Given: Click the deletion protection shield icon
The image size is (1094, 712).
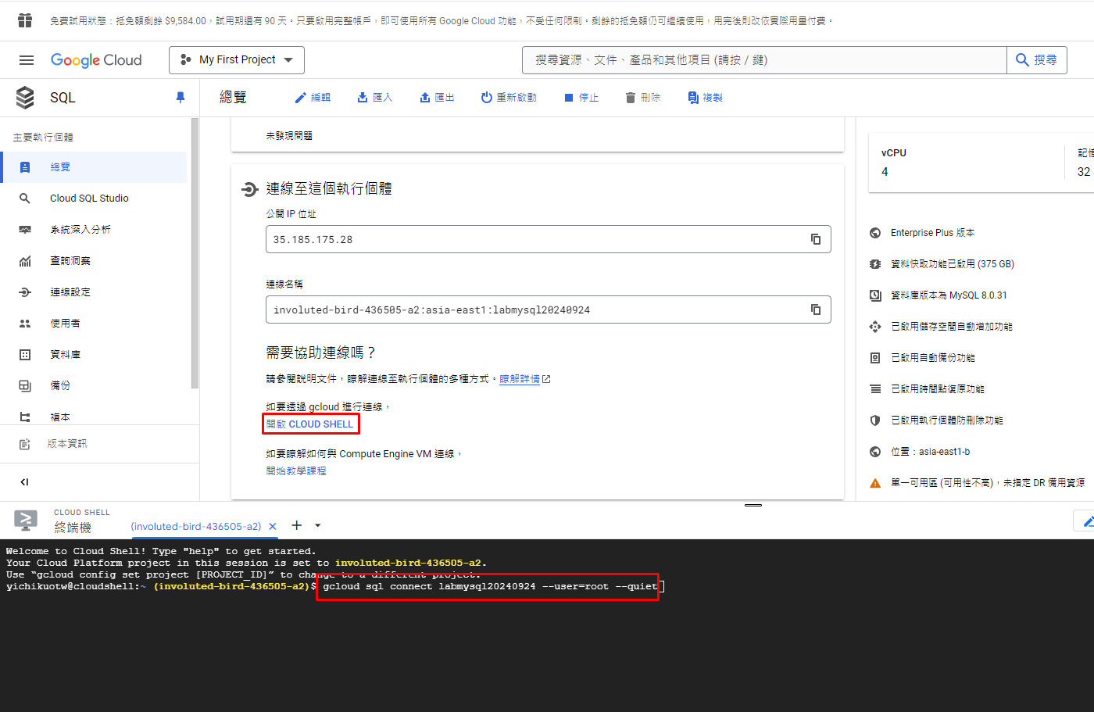Looking at the screenshot, I should click(875, 420).
